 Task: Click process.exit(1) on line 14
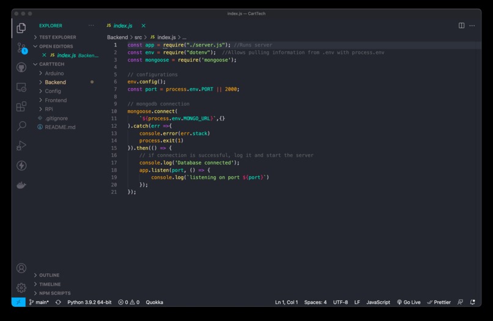161,141
